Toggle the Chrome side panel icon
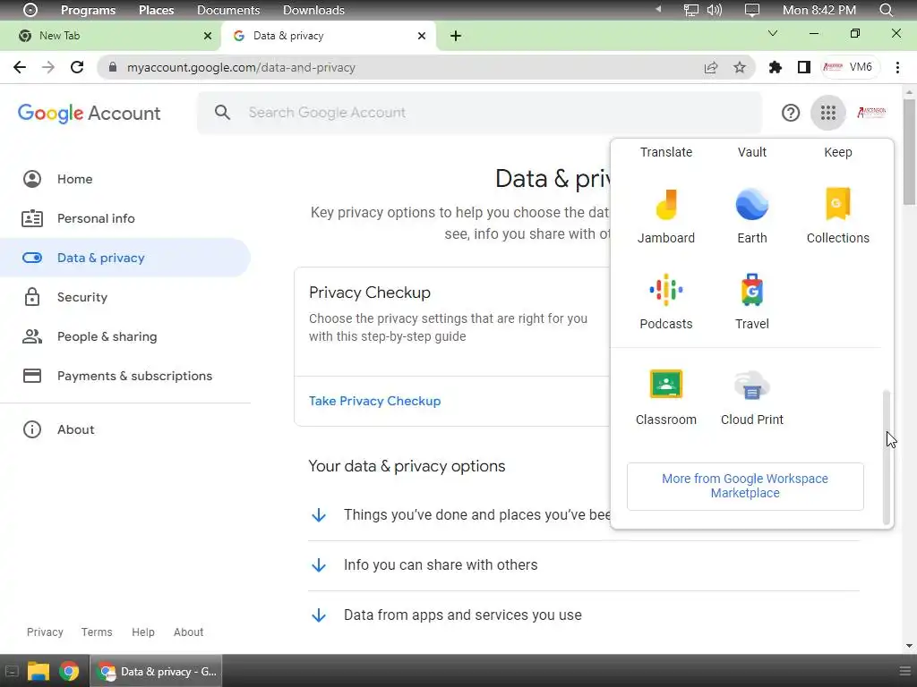This screenshot has width=917, height=687. (x=803, y=67)
